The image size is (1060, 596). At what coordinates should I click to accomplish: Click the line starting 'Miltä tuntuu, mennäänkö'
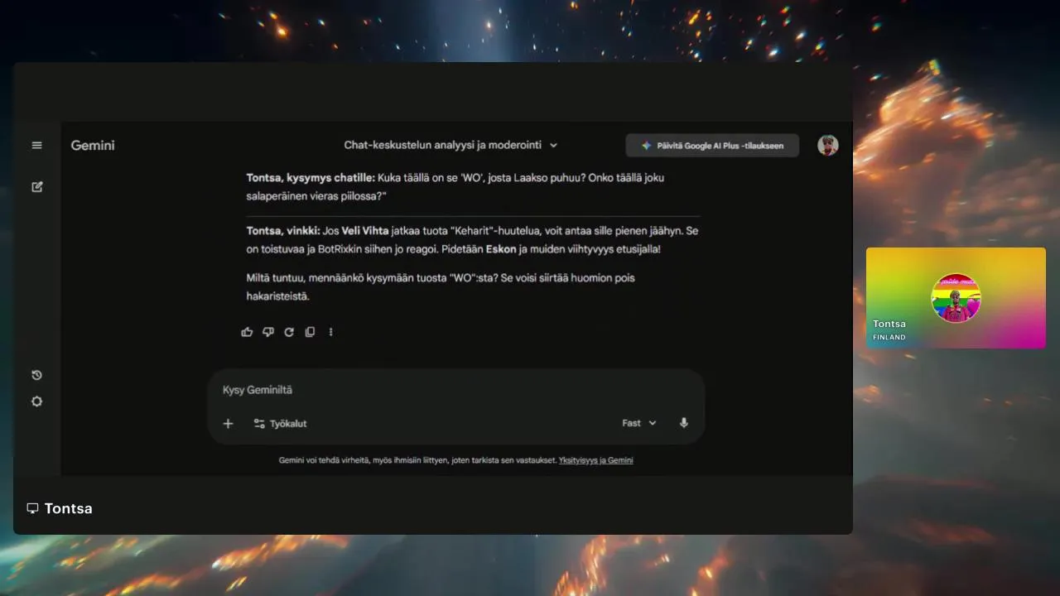(x=441, y=278)
